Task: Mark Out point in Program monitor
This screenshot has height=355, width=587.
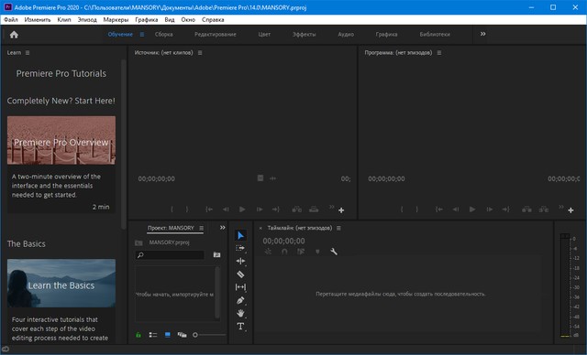Action: tap(416, 210)
